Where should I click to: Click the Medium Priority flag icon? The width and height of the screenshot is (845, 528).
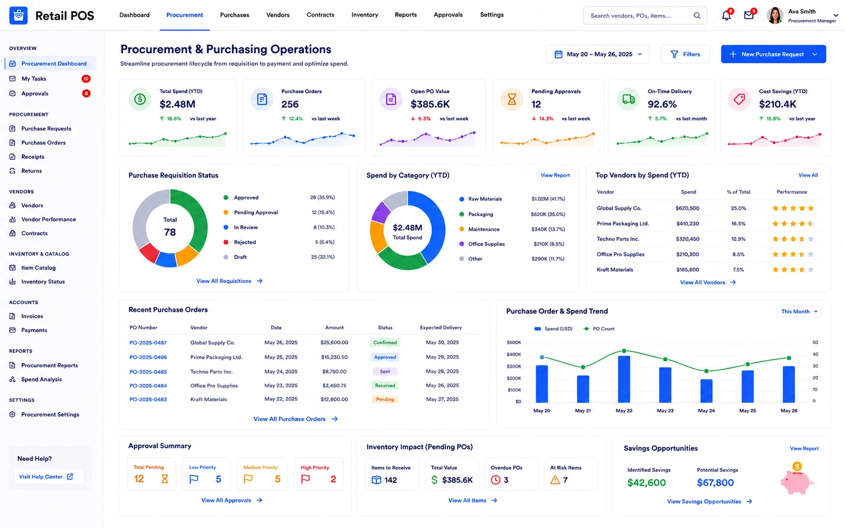[x=248, y=479]
